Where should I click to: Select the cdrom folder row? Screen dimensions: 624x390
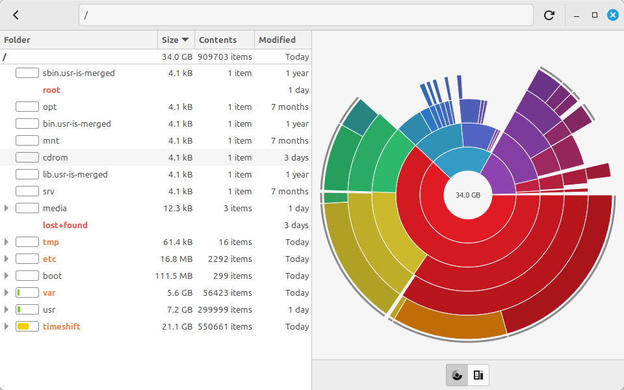click(155, 157)
